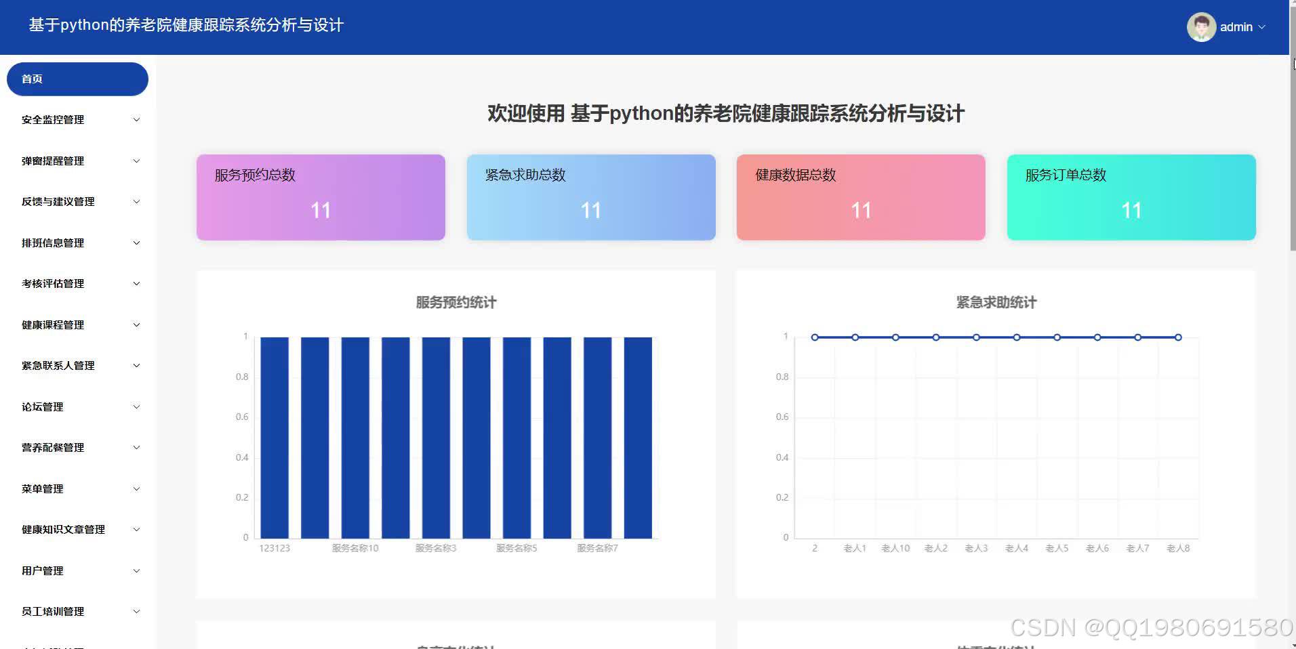
Task: Open the admin account dropdown arrow
Action: 1261,27
